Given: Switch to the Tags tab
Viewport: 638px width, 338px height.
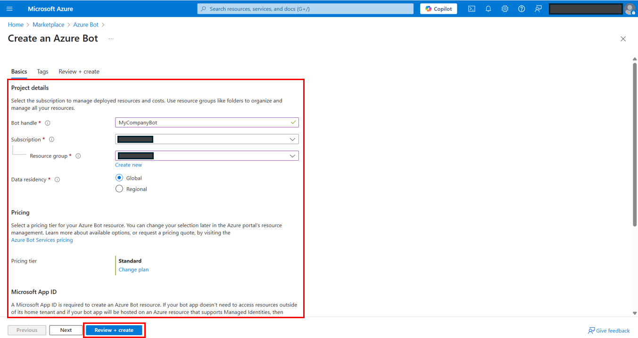Looking at the screenshot, I should (42, 72).
